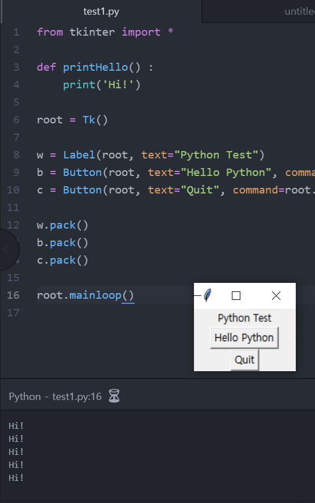Click the 'def printHello() :' line
Screen dimensions: 315x503
tap(95, 67)
